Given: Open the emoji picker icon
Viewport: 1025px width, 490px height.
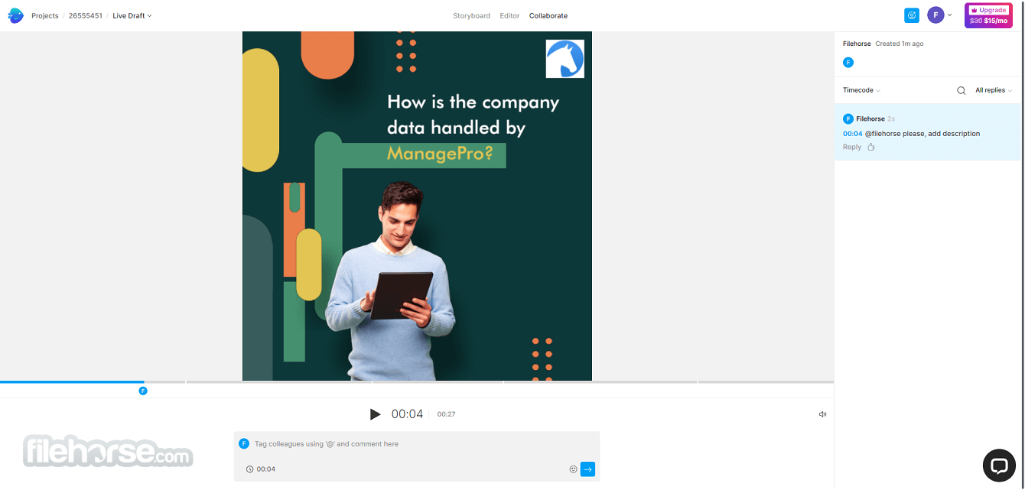Looking at the screenshot, I should click(x=573, y=469).
